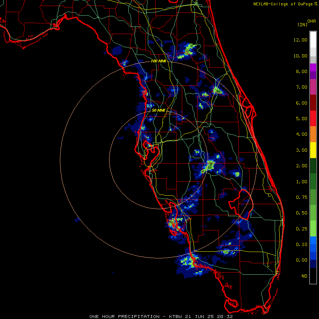Viewport: 319px width, 319px height.
Task: Click the OHA product label above the scale
Action: pyautogui.click(x=312, y=21)
